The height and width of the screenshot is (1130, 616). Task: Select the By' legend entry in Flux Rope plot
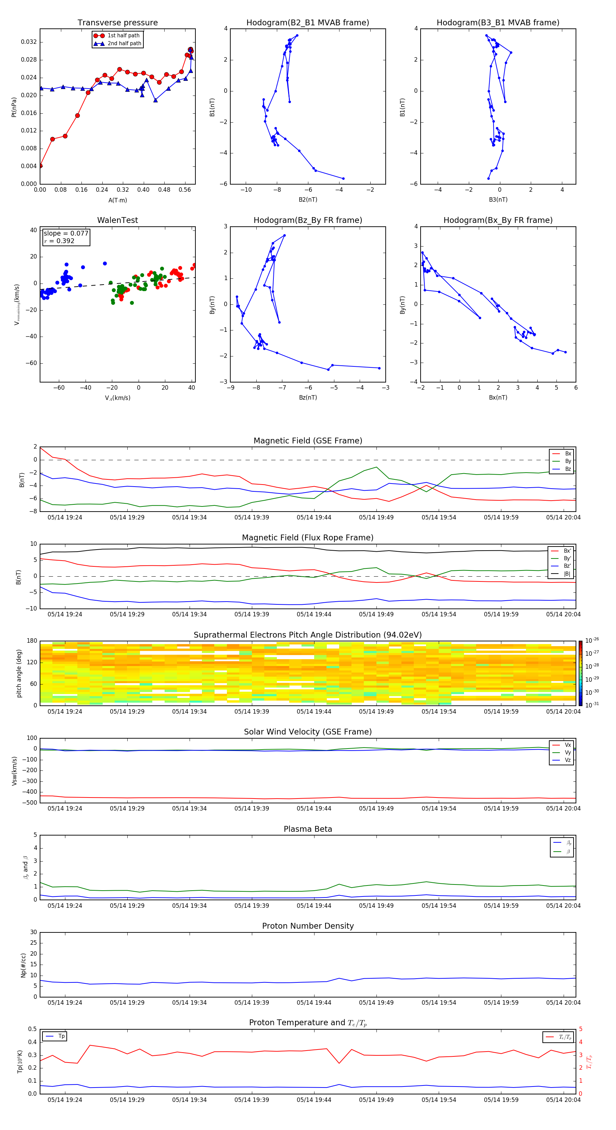(561, 558)
